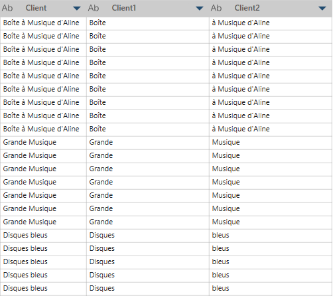The image size is (333, 296).
Task: Select the bottom row "bleus" cell in Client2
Action: click(x=271, y=289)
